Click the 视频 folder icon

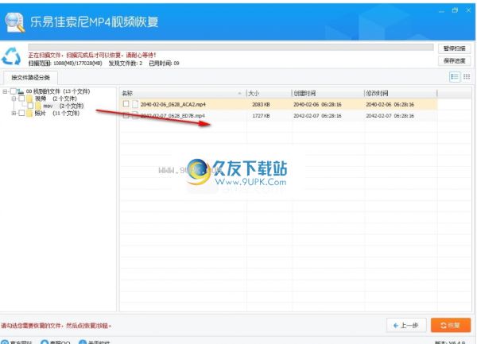click(x=29, y=99)
